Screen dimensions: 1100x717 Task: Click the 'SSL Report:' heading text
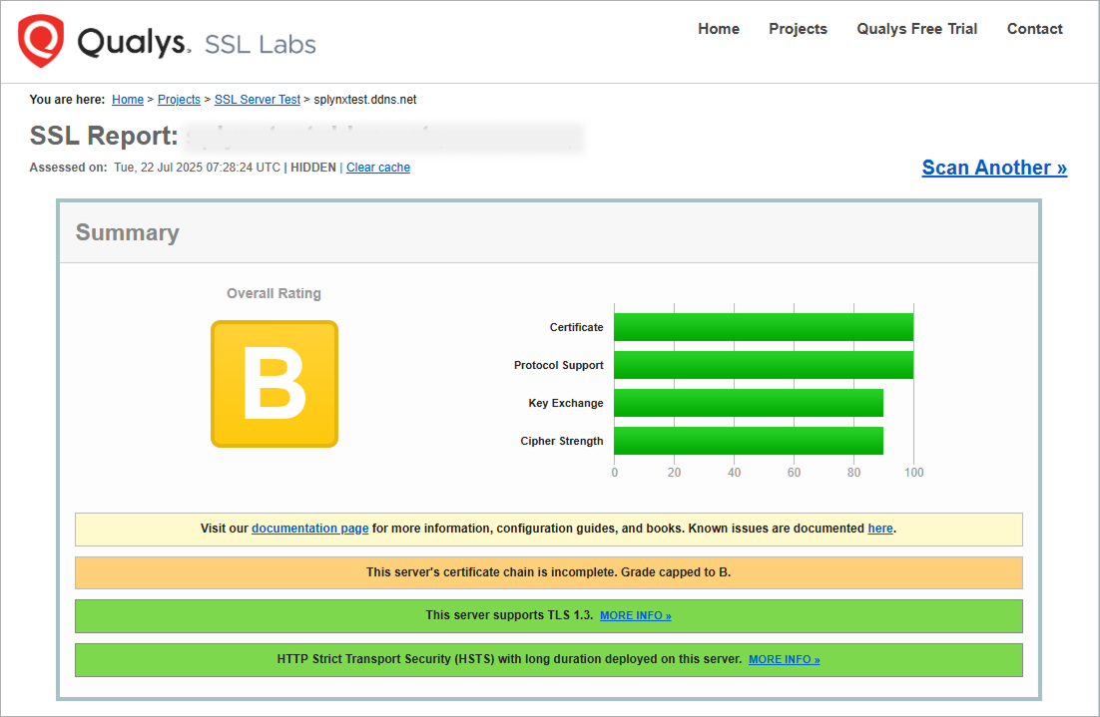104,136
